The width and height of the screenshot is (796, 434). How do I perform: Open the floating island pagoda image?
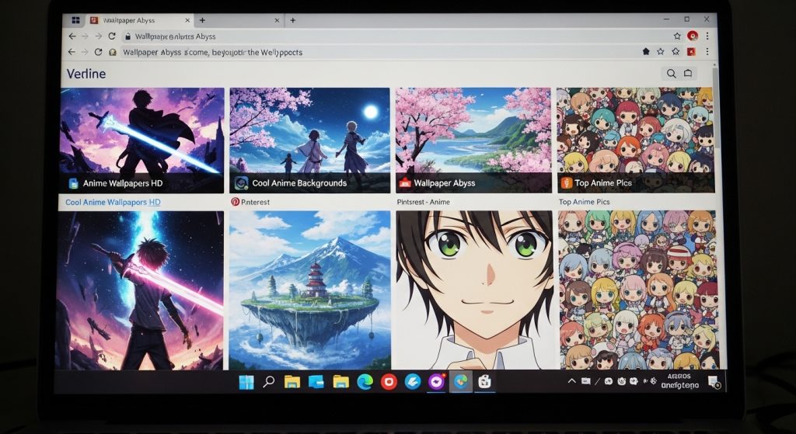click(309, 290)
